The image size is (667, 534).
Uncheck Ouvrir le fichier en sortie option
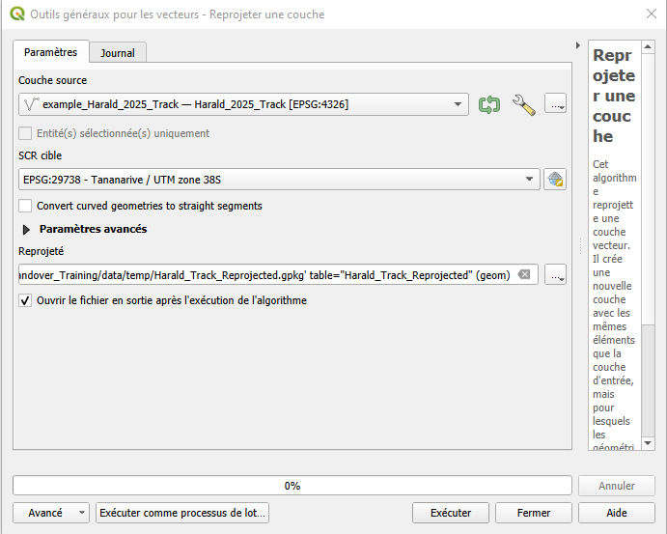[x=25, y=300]
